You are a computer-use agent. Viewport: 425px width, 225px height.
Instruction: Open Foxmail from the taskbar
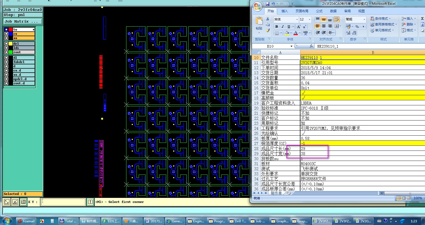coord(26,221)
